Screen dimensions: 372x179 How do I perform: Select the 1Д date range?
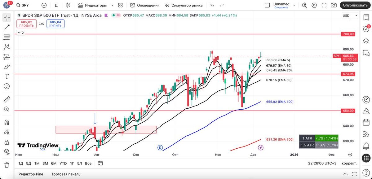click(21, 163)
